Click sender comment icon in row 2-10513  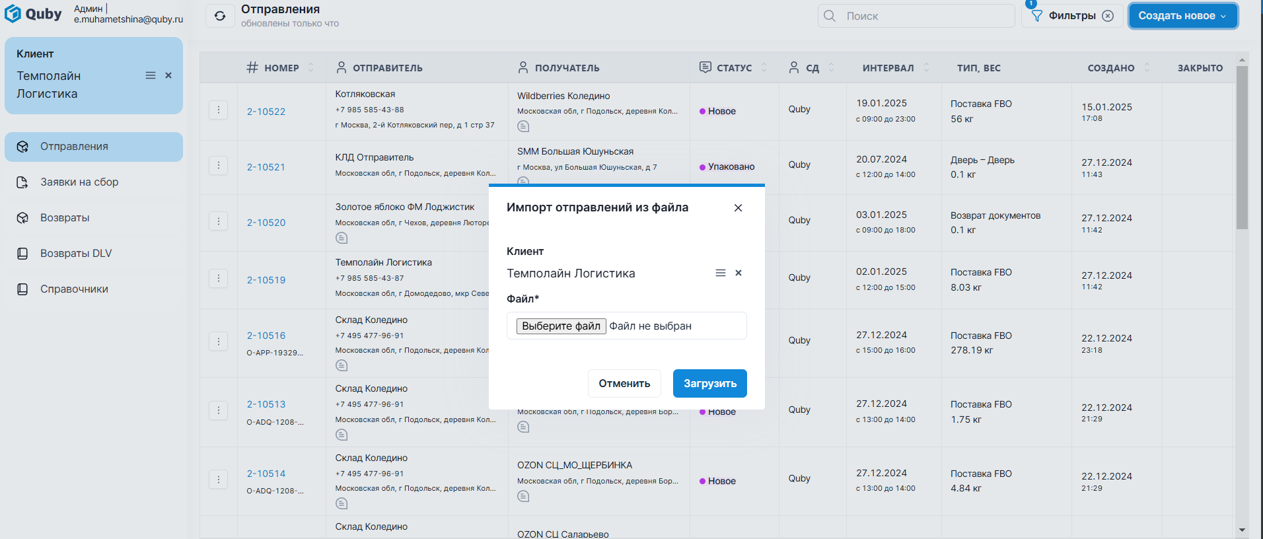[x=342, y=435]
